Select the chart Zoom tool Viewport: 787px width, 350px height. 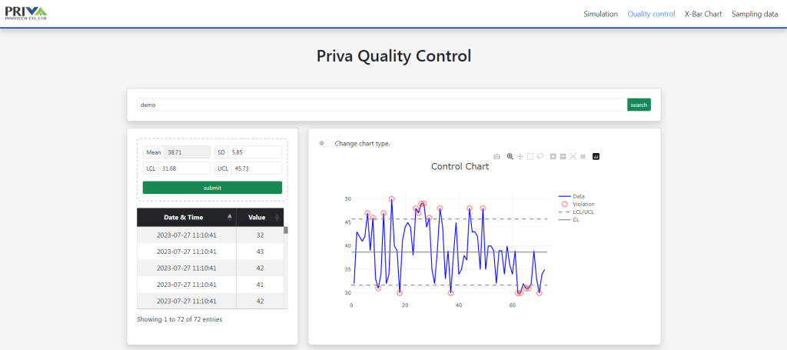(510, 156)
